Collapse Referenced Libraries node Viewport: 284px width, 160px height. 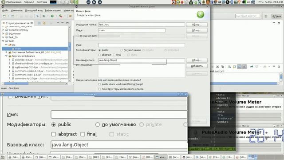click(6, 56)
